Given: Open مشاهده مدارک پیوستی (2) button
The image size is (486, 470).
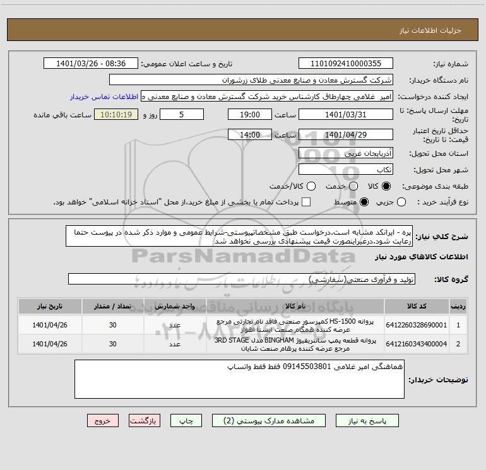Looking at the screenshot, I should [269, 421].
